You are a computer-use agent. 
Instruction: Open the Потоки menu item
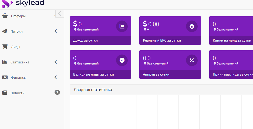(x=16, y=32)
